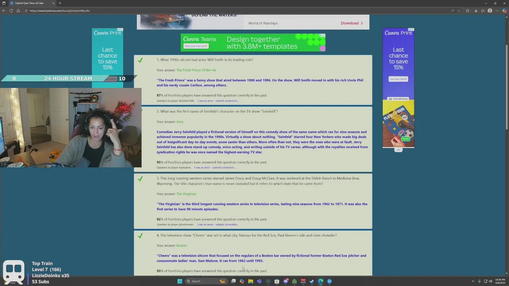Open the browser profile avatar
The width and height of the screenshot is (509, 286).
point(490,11)
